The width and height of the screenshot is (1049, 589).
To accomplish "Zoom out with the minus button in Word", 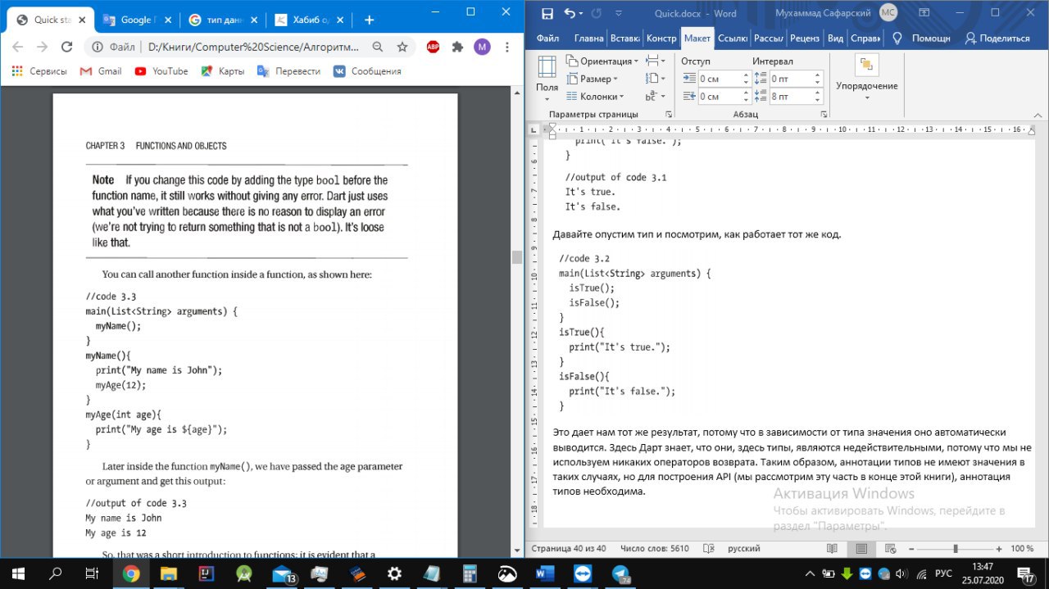I will (x=911, y=548).
